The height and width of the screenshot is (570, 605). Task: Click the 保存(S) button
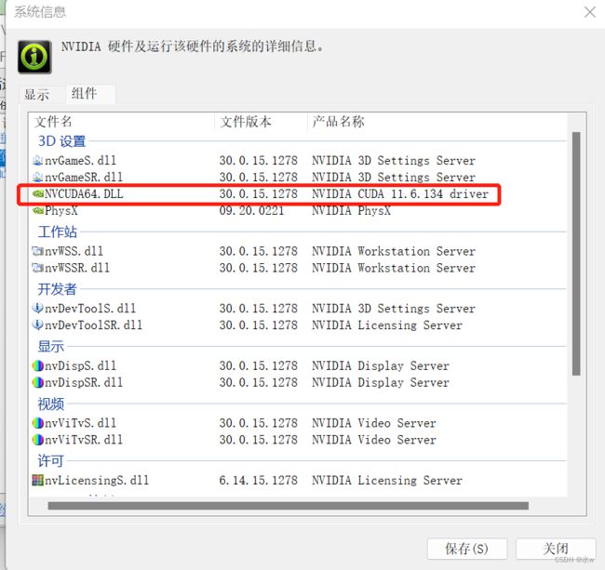pyautogui.click(x=467, y=548)
